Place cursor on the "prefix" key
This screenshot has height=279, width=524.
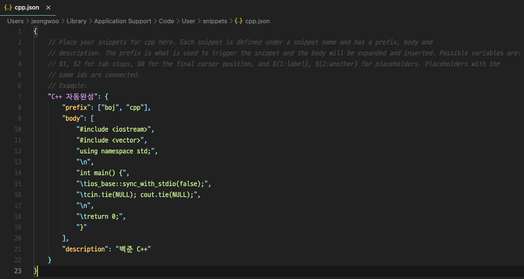click(76, 108)
